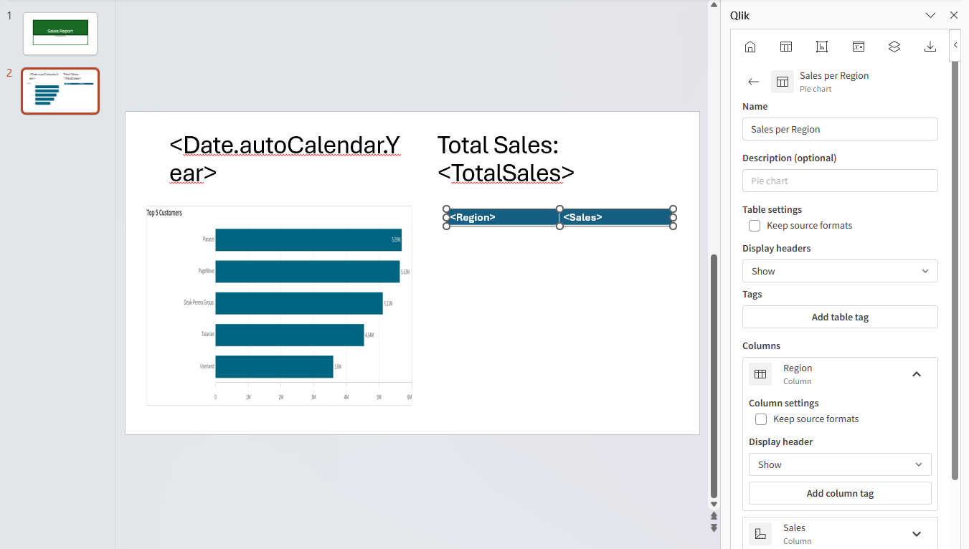Open the chart Images section icon
Viewport: 969px width, 549px height.
822,47
